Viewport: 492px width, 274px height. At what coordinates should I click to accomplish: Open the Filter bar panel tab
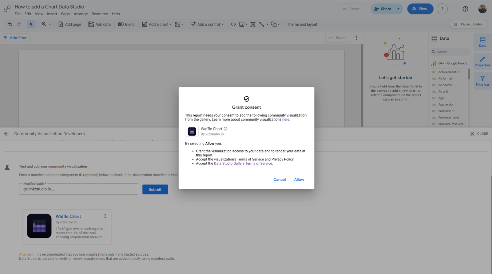click(x=482, y=81)
